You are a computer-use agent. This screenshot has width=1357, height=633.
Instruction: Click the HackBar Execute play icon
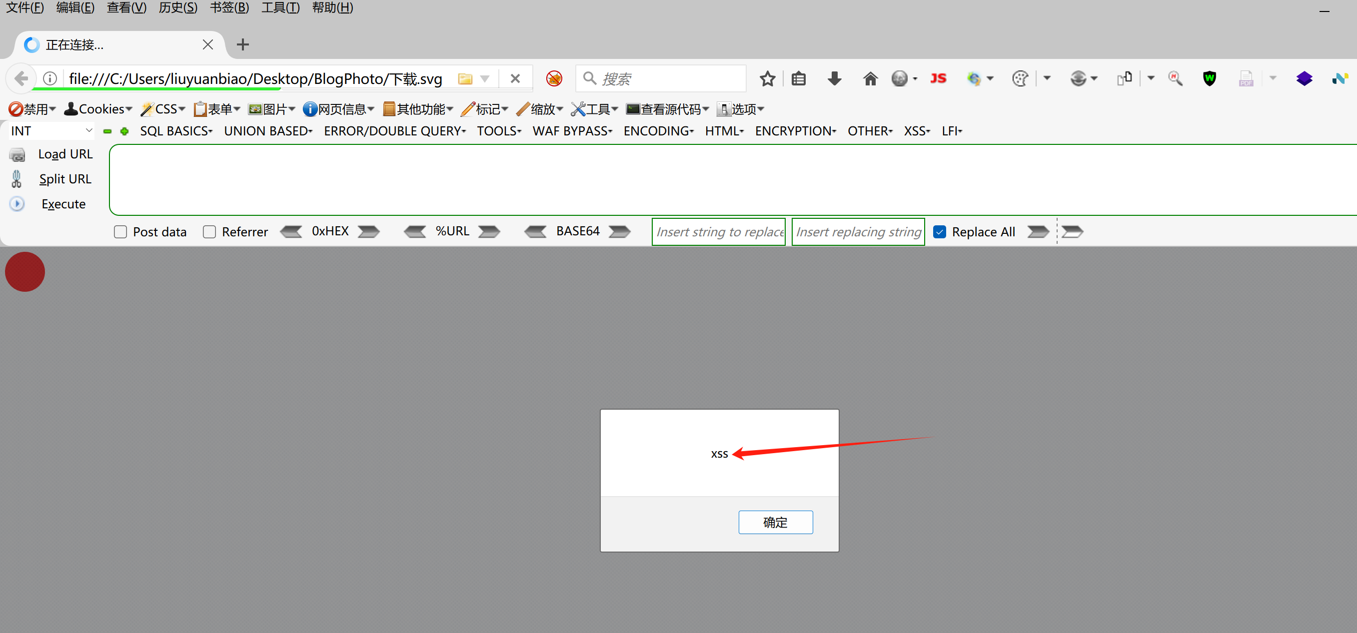pyautogui.click(x=17, y=204)
